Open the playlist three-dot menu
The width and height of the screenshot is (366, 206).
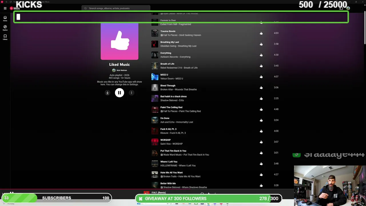[x=132, y=93]
